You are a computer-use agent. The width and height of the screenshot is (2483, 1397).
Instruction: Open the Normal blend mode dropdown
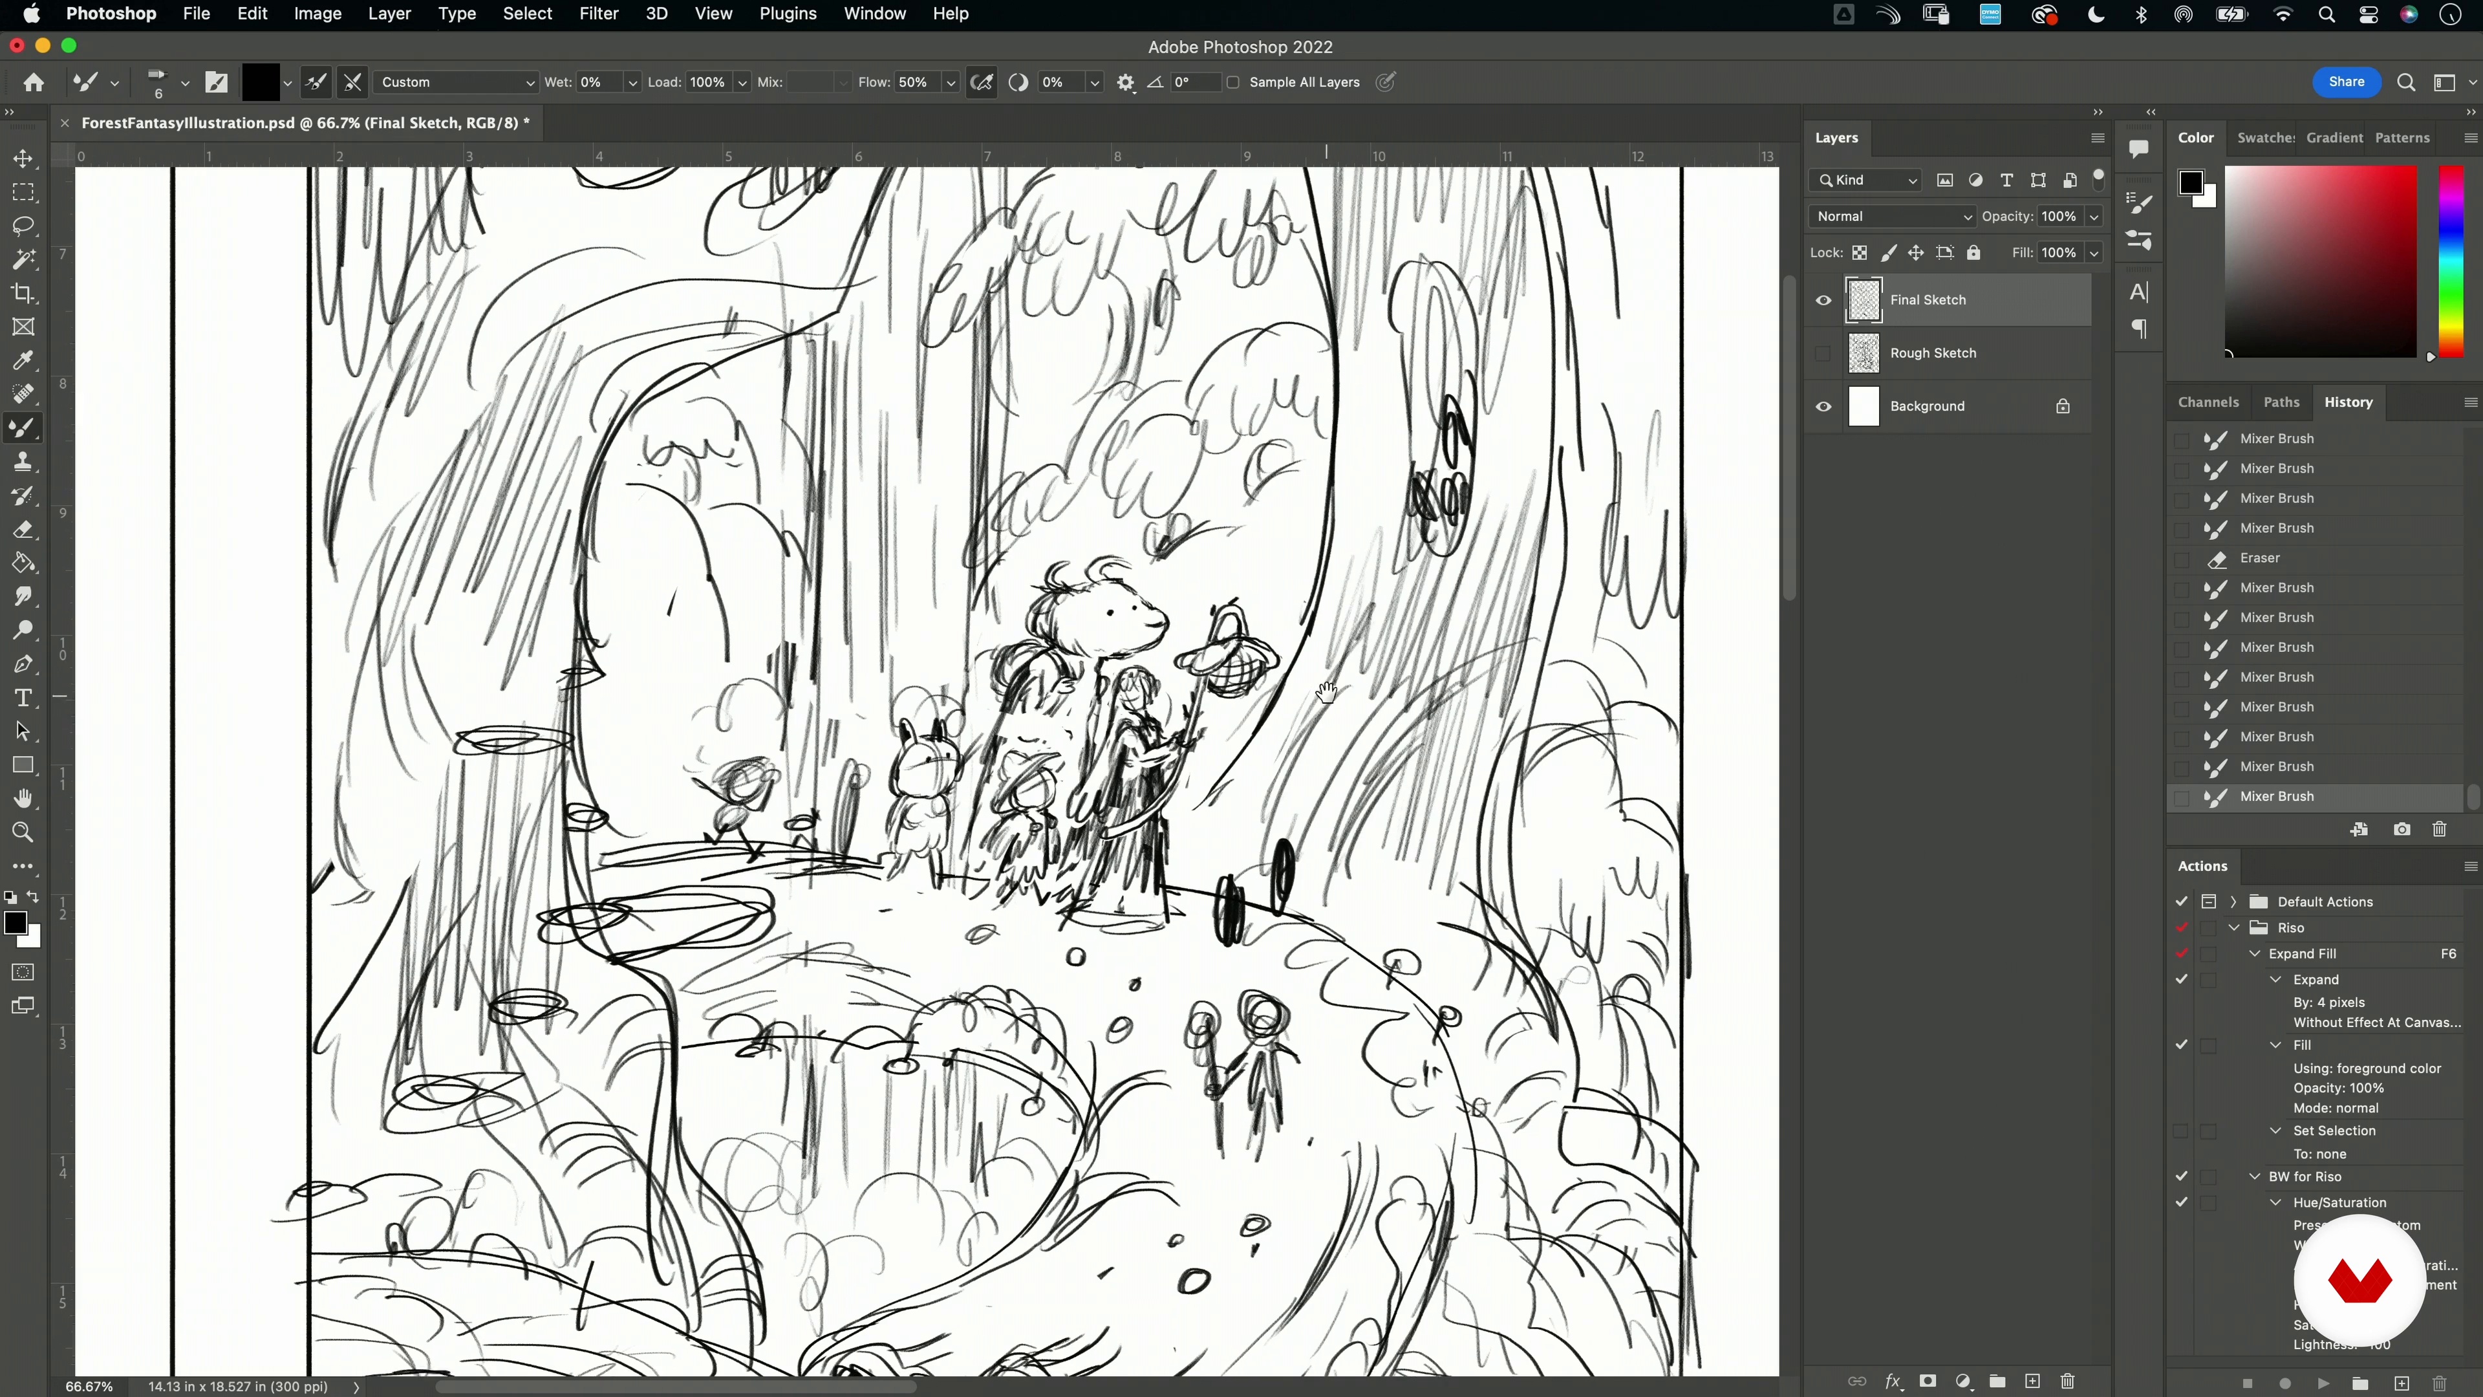[1891, 217]
